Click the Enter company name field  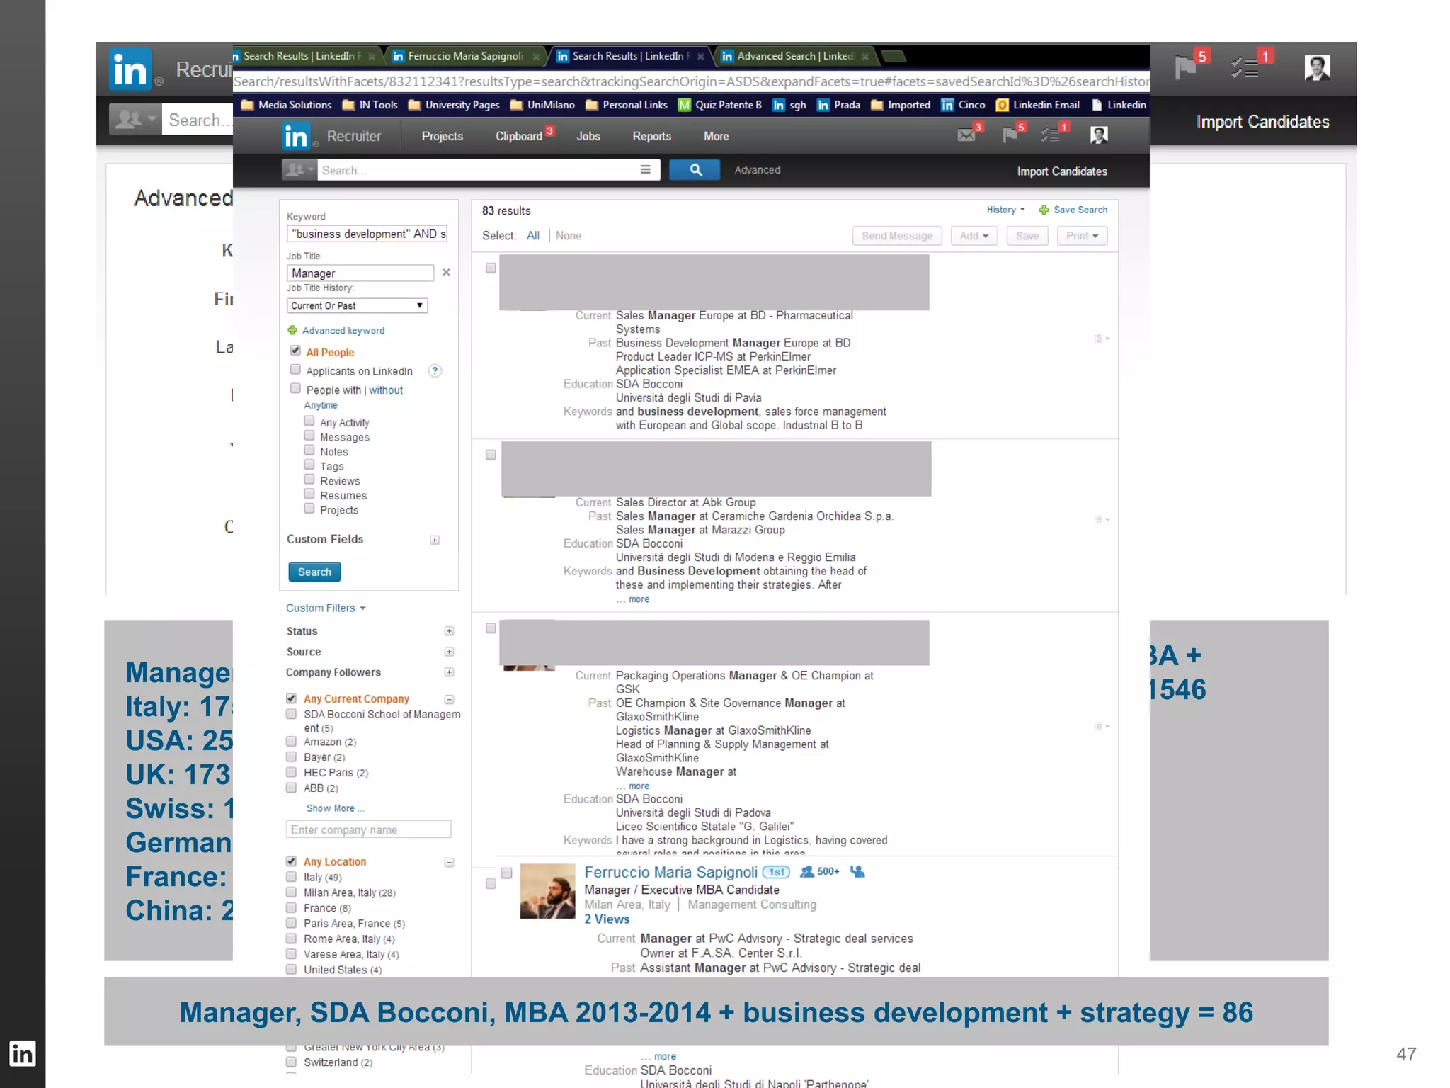click(368, 829)
